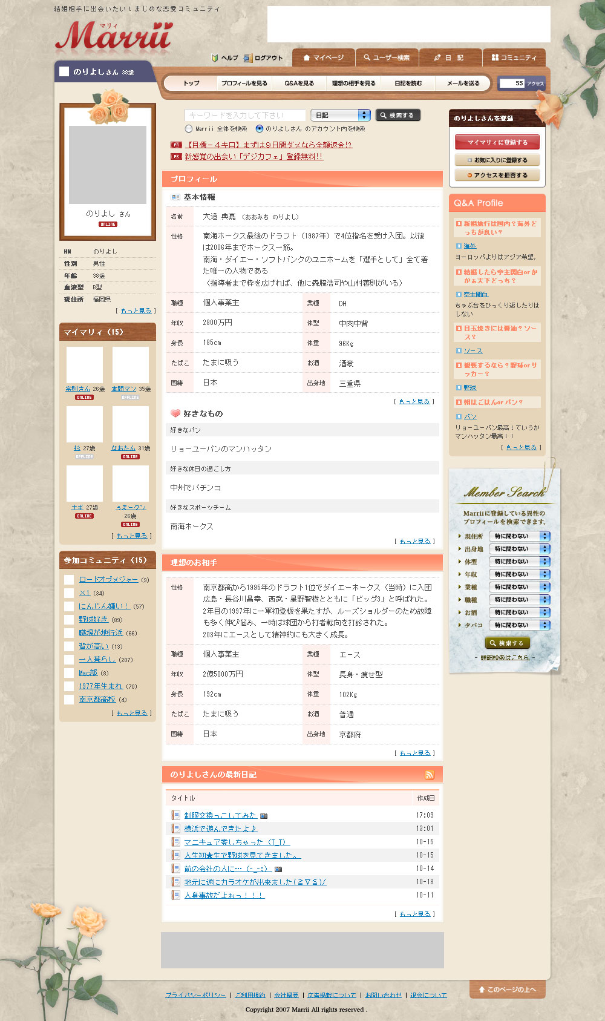This screenshot has height=1021, width=605.
Task: Open the 日記 search category dropdown
Action: [x=341, y=115]
